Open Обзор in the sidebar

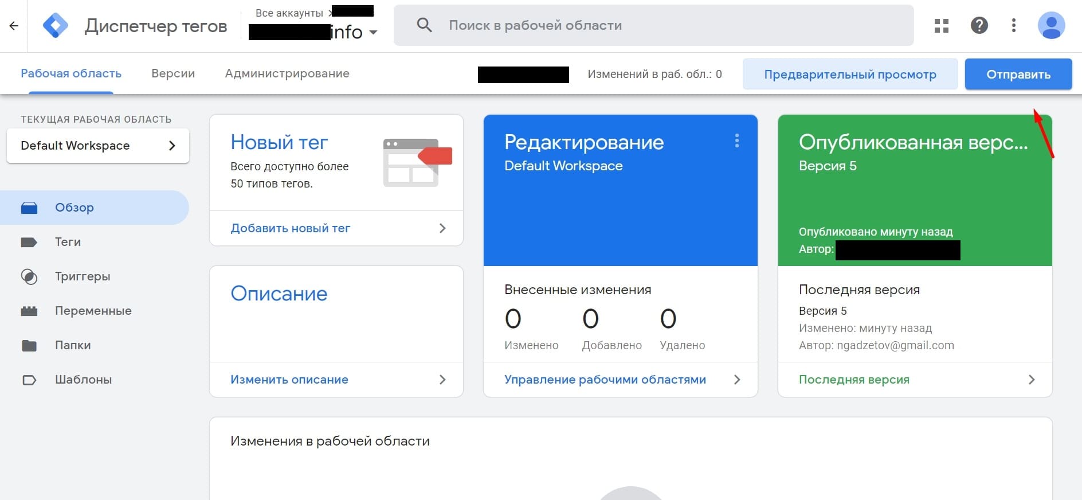pos(95,208)
